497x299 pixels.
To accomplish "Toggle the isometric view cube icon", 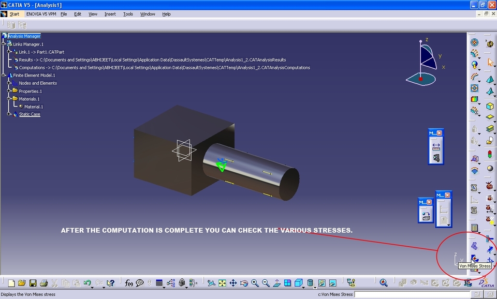I will tap(299, 282).
